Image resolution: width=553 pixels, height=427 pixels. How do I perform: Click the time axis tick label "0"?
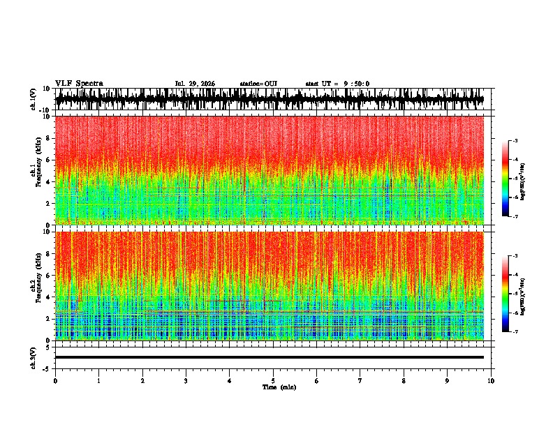point(55,381)
